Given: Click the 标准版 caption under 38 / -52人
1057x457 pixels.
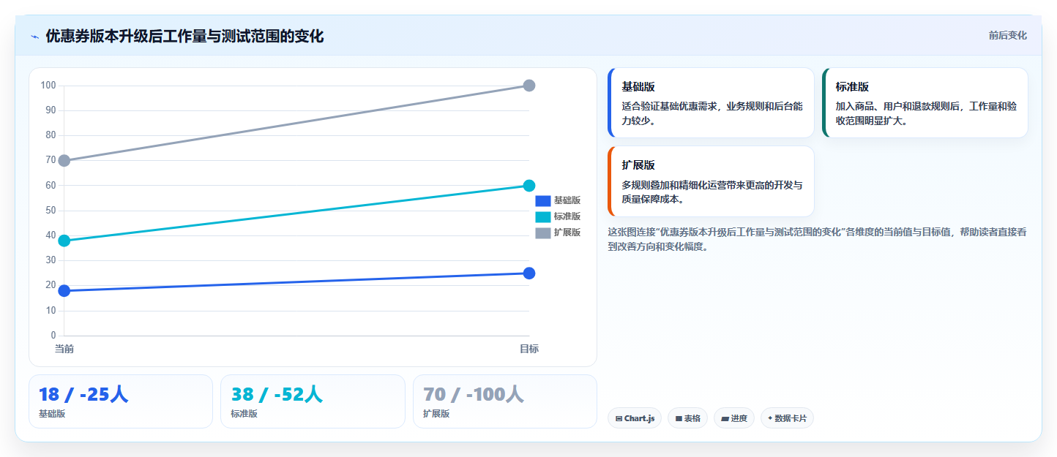Looking at the screenshot, I should point(244,414).
